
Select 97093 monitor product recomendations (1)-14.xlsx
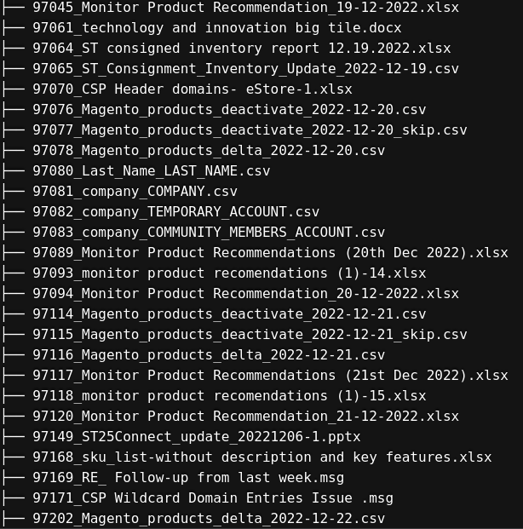coord(229,273)
